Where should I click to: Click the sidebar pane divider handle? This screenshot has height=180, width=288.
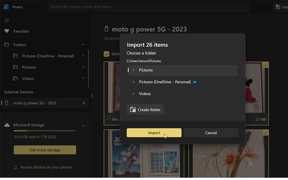[92, 96]
